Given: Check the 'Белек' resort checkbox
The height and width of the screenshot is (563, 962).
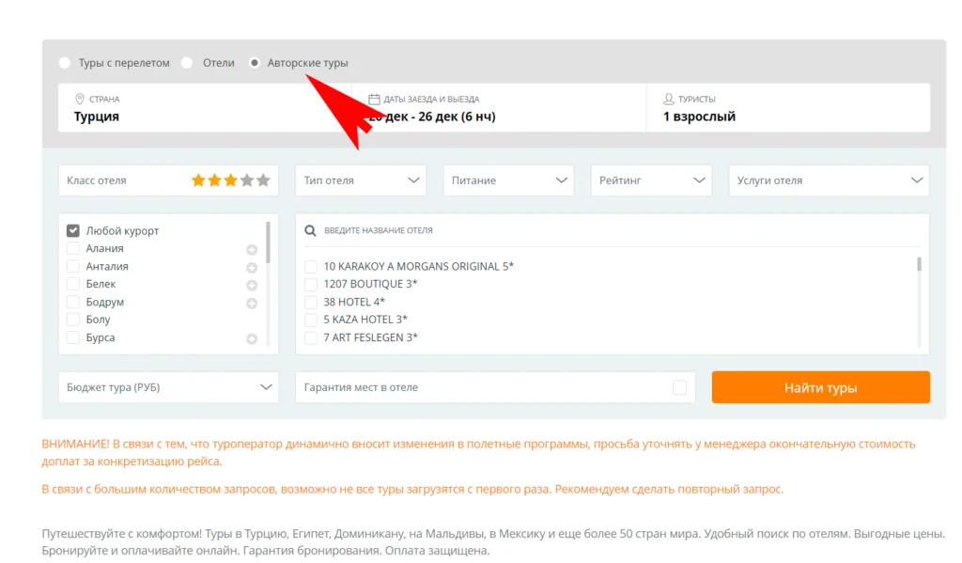Looking at the screenshot, I should point(73,284).
